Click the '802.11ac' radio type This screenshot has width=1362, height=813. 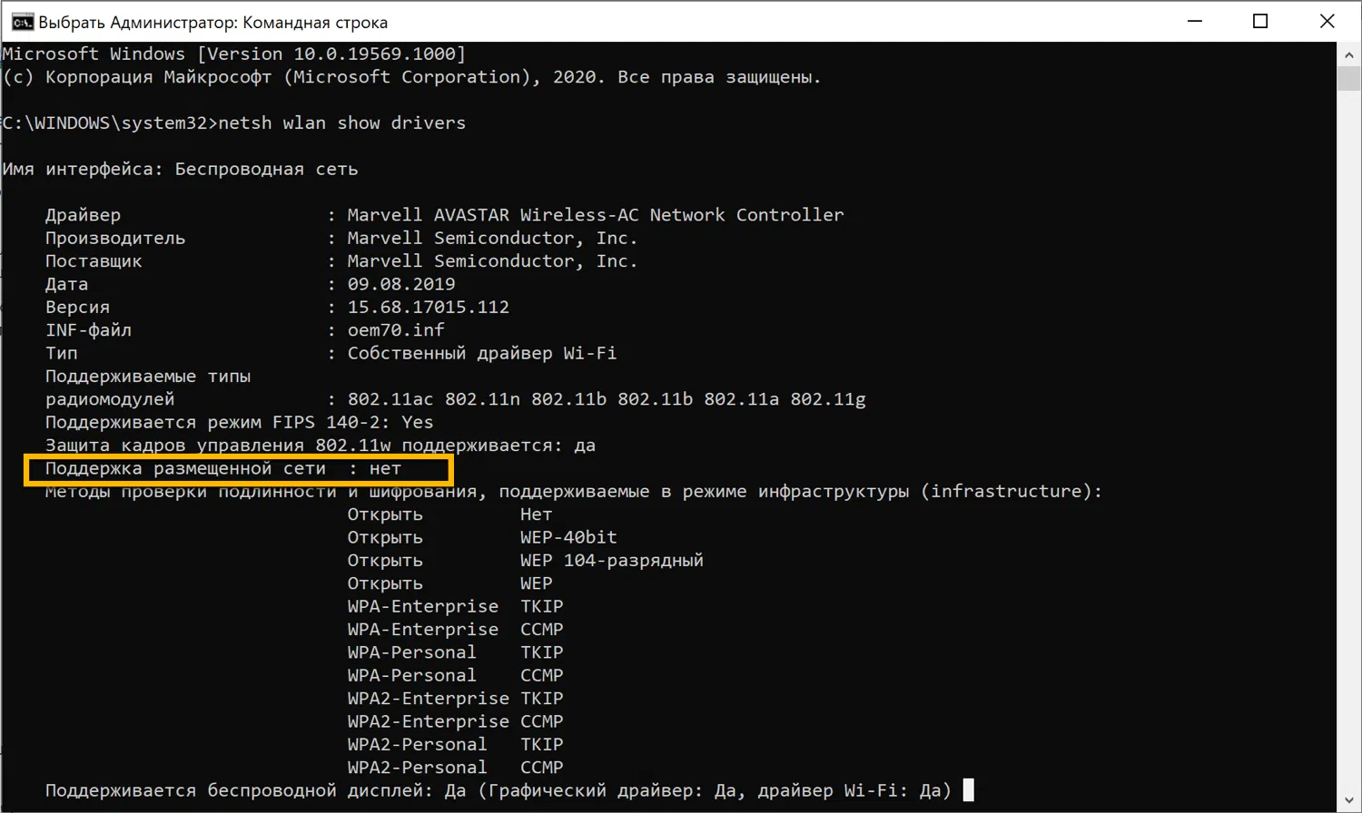(390, 399)
